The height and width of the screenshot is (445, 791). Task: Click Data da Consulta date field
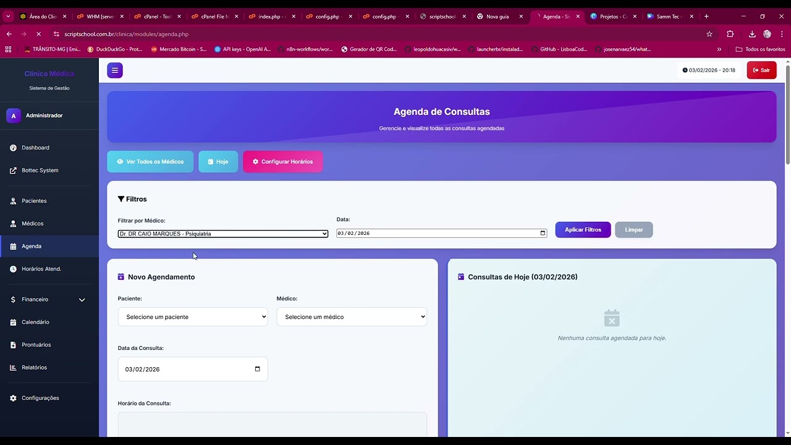(x=193, y=369)
